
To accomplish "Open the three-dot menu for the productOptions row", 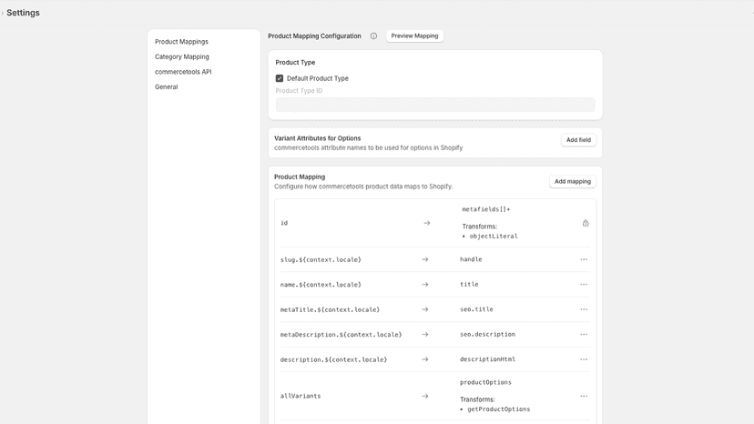I will (584, 396).
